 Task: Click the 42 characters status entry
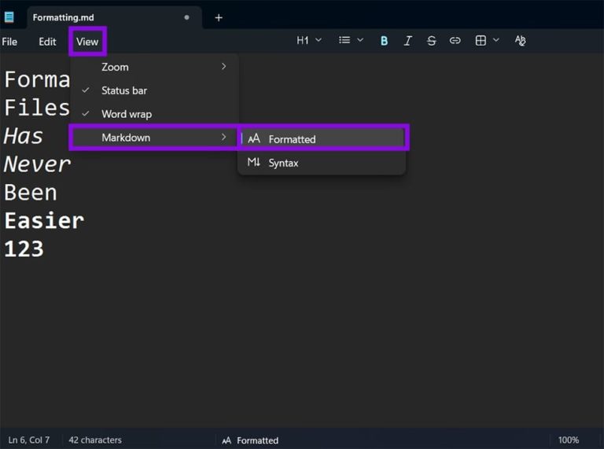click(x=95, y=440)
